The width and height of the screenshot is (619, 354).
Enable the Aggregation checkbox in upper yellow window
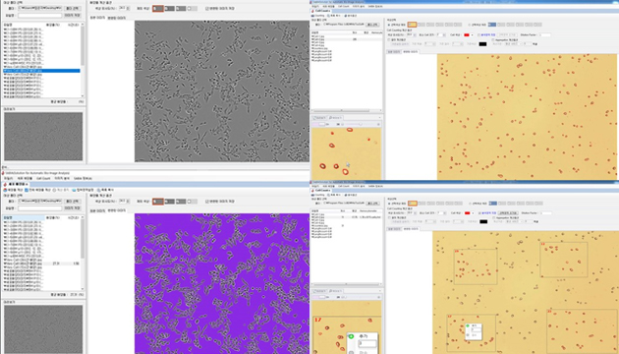(493, 40)
